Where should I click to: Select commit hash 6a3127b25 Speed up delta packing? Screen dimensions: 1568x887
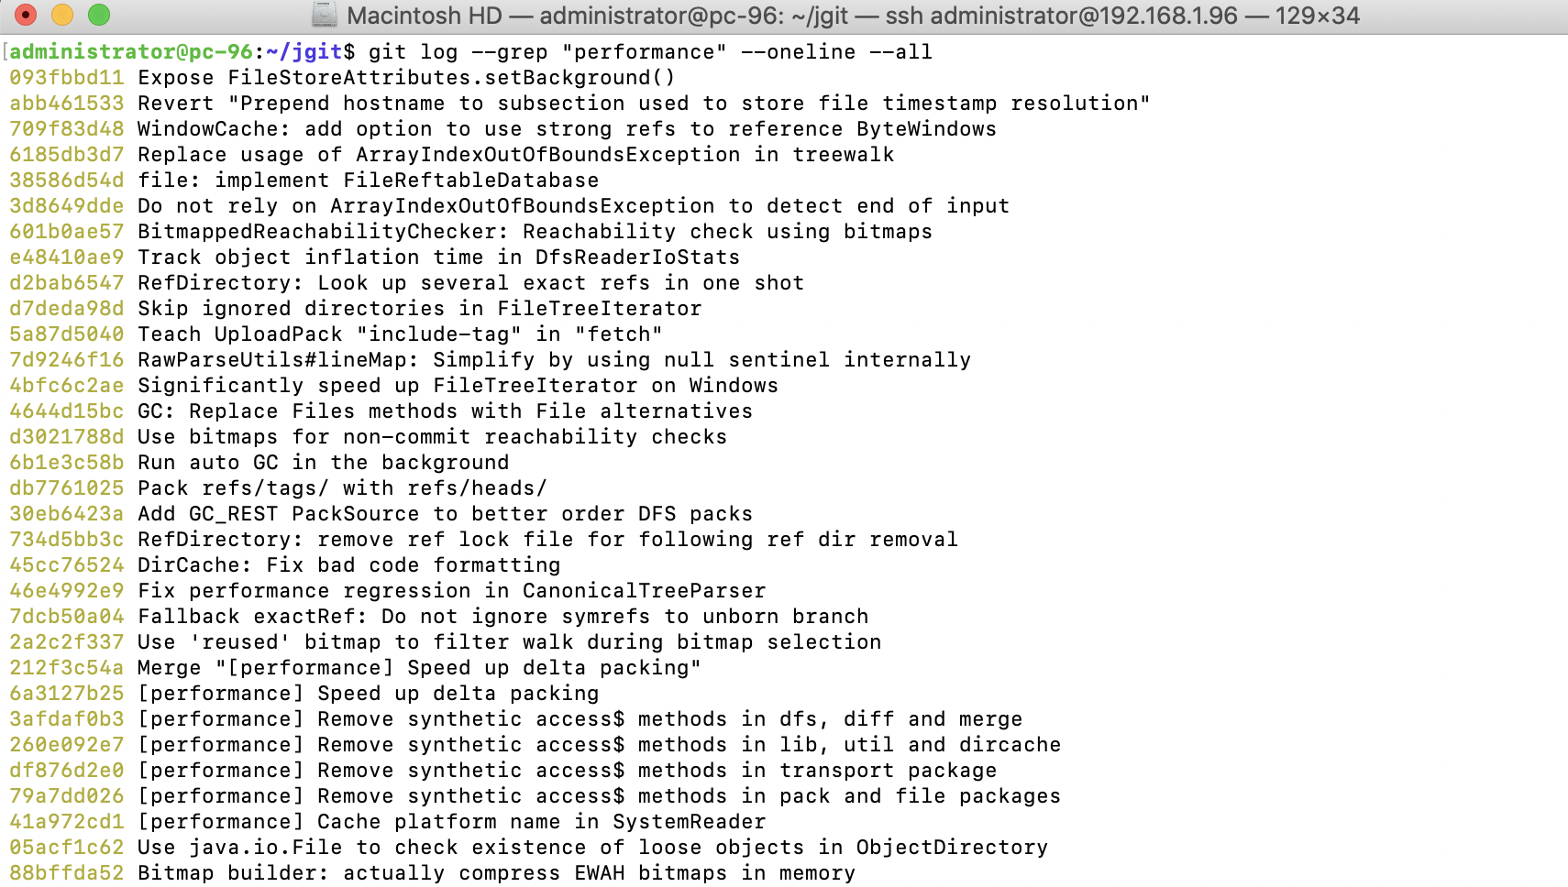[66, 694]
